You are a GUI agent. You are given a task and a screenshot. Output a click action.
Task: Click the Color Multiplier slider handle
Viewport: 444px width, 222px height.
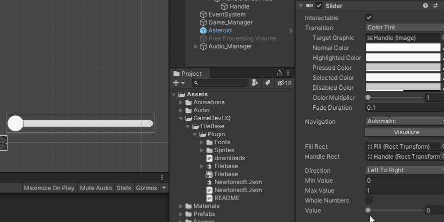[368, 97]
